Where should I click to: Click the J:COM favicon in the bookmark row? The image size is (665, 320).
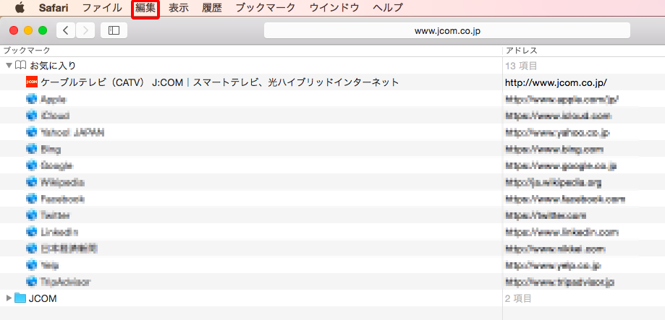click(x=32, y=82)
